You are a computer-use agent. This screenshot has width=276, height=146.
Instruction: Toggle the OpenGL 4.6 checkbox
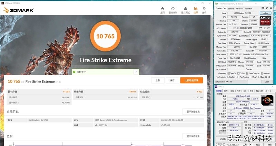point(259,77)
